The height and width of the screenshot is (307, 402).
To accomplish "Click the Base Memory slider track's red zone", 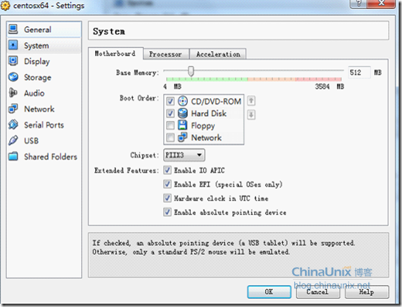I will pyautogui.click(x=318, y=79).
